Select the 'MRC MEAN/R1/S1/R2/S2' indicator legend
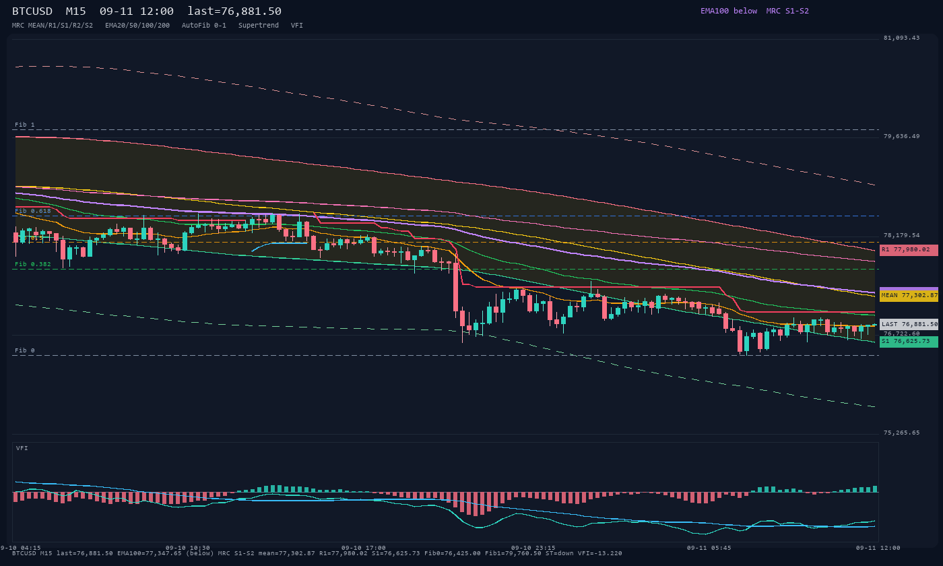Image resolution: width=943 pixels, height=566 pixels. point(53,25)
